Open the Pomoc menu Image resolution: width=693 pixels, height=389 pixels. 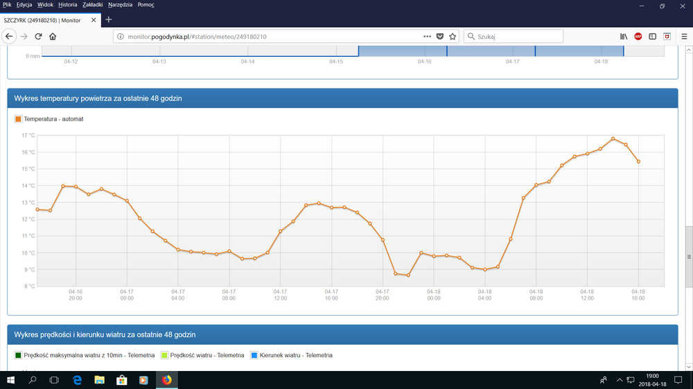146,4
